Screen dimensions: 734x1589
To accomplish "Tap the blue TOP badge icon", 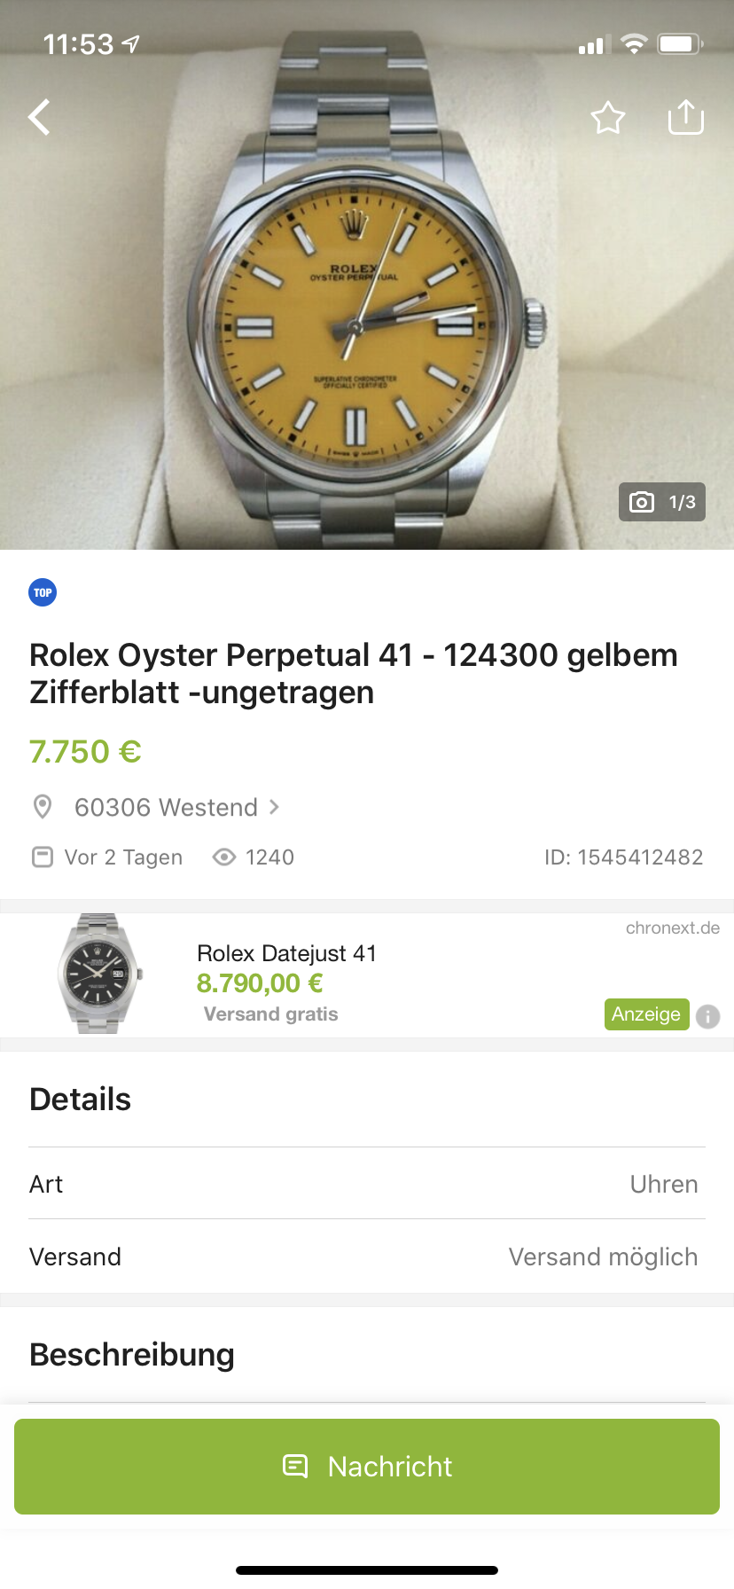I will [x=43, y=592].
